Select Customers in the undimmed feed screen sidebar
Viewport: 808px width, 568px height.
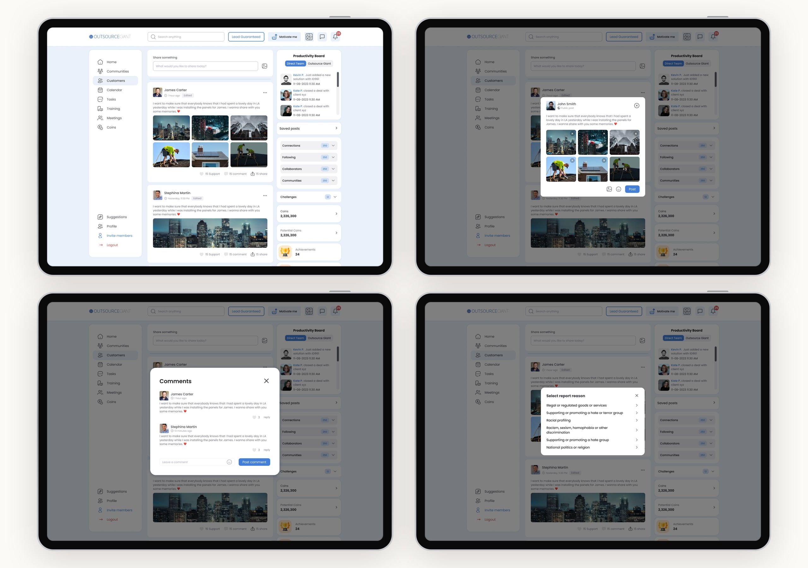116,80
